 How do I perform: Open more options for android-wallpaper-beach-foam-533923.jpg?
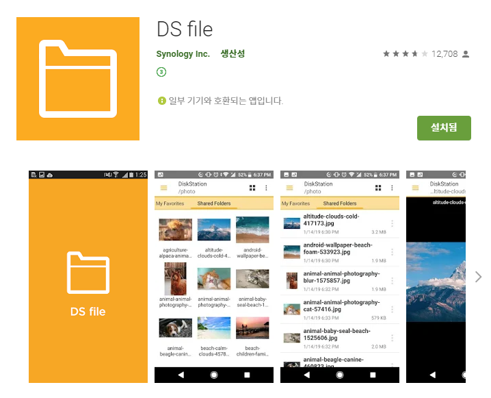(x=392, y=252)
